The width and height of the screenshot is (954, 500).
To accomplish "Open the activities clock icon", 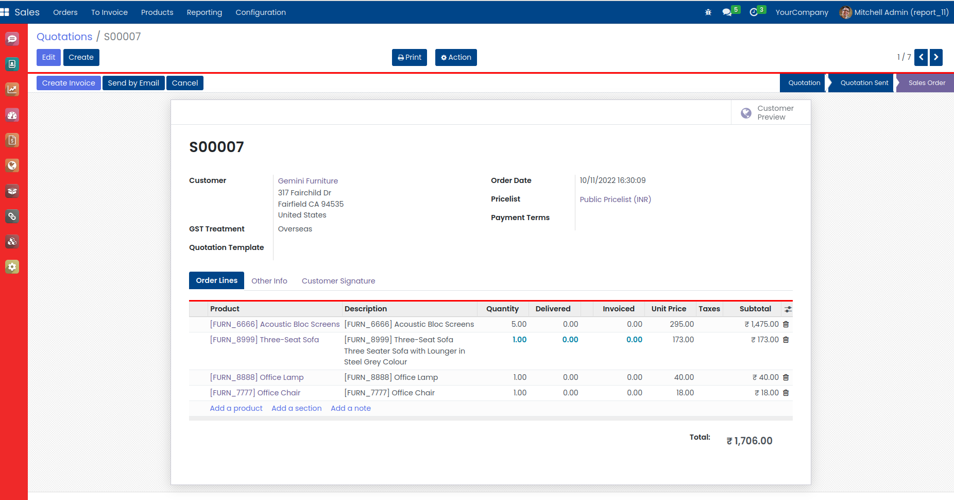I will tap(754, 12).
